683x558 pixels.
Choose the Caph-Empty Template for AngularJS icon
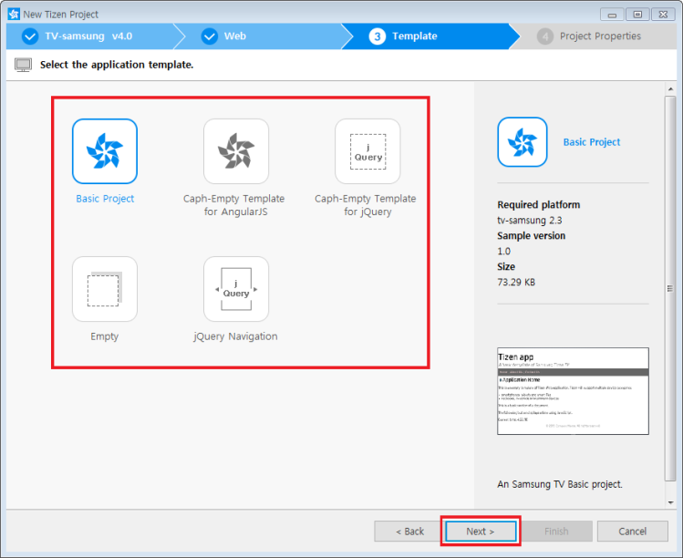[x=236, y=151]
